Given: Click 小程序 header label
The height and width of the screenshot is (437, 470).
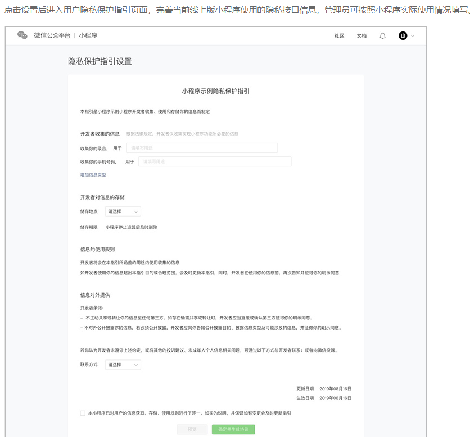Looking at the screenshot, I should pos(88,35).
